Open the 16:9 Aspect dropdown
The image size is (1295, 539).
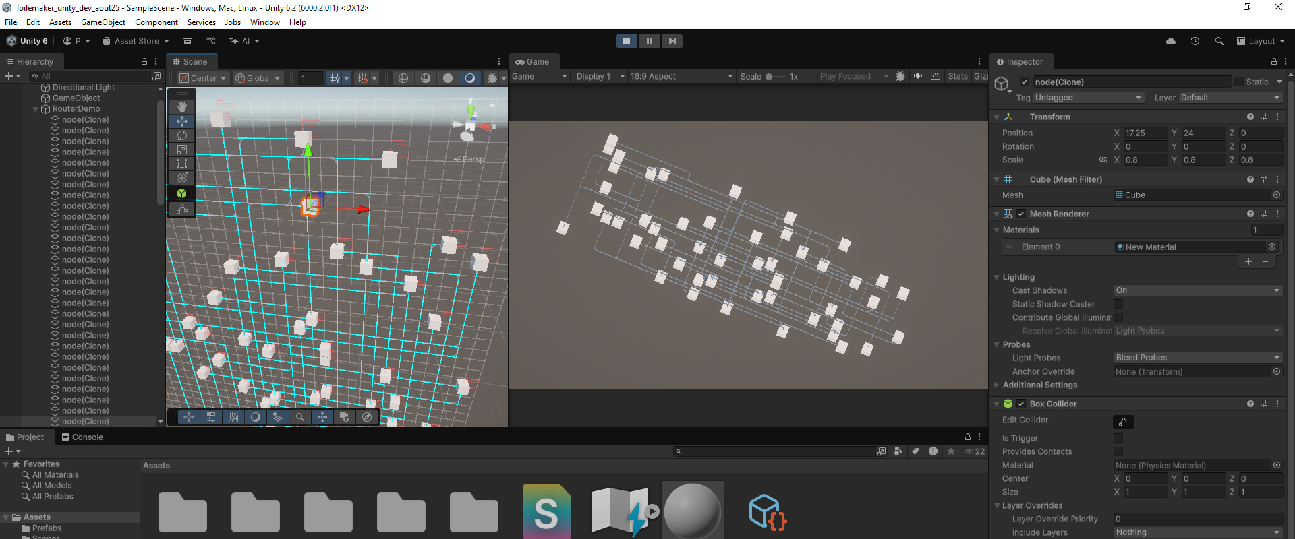click(x=681, y=76)
